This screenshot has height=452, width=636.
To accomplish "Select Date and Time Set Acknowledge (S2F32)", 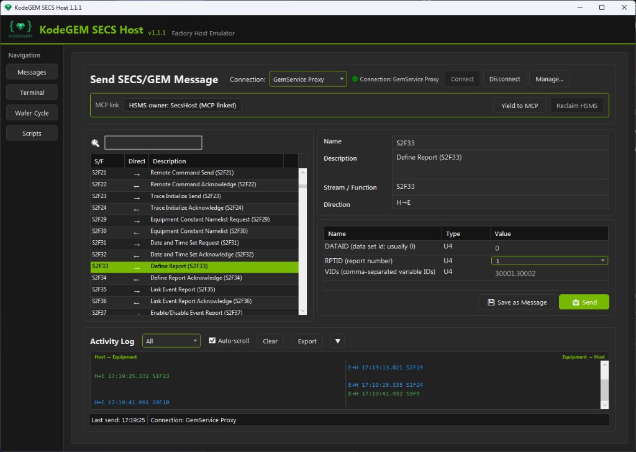I will [x=194, y=255].
